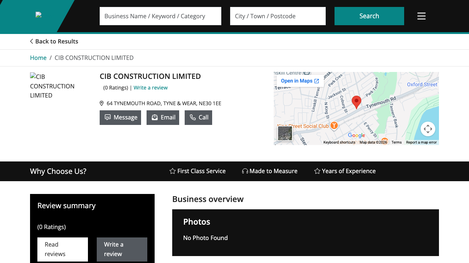The width and height of the screenshot is (469, 263).
Task: Click the Read reviews button
Action: (x=62, y=249)
